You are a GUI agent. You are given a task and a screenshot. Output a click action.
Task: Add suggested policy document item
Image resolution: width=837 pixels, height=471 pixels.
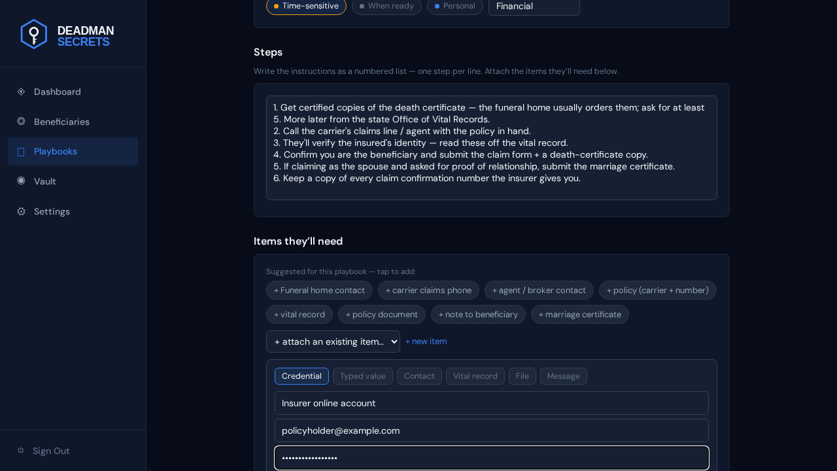click(x=382, y=315)
